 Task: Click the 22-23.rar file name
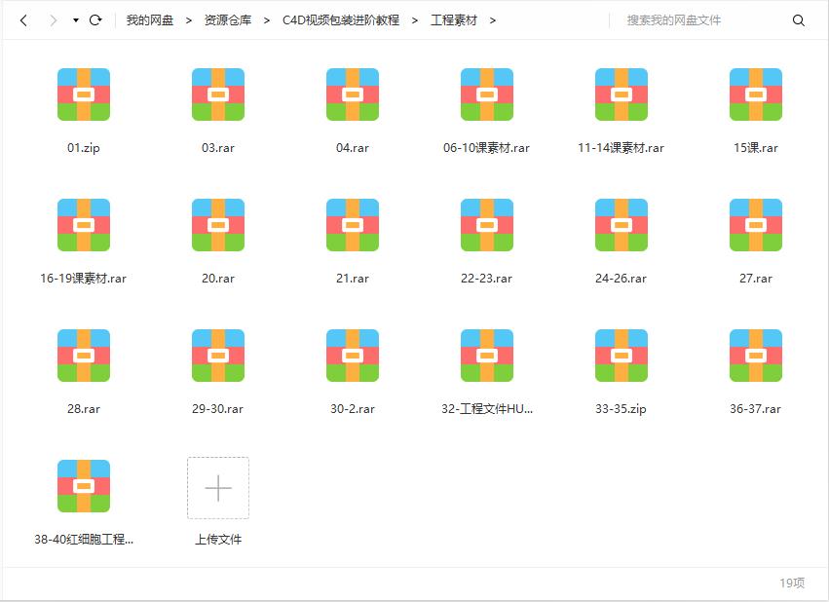486,278
